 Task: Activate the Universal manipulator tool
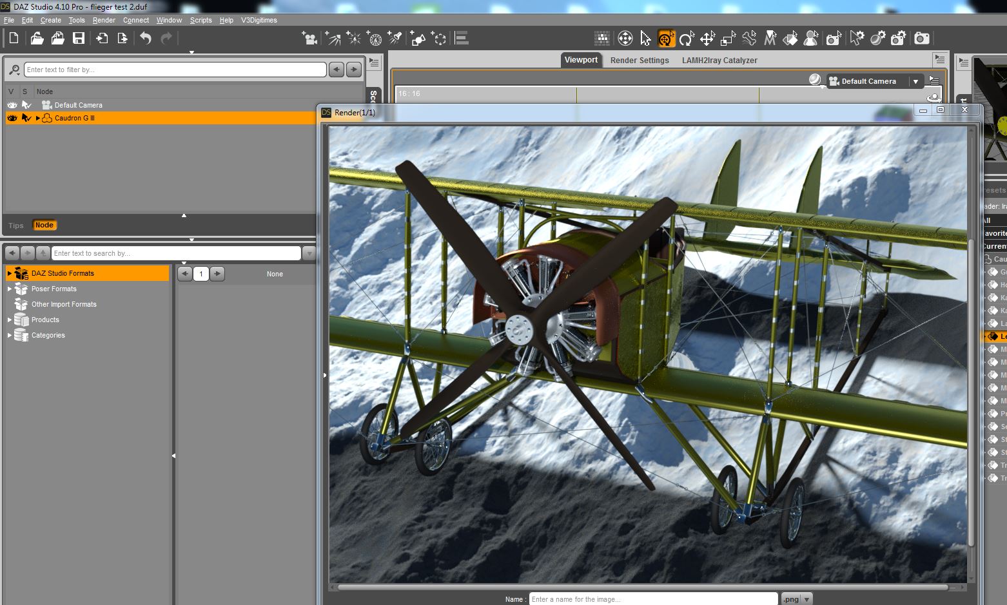coord(666,39)
